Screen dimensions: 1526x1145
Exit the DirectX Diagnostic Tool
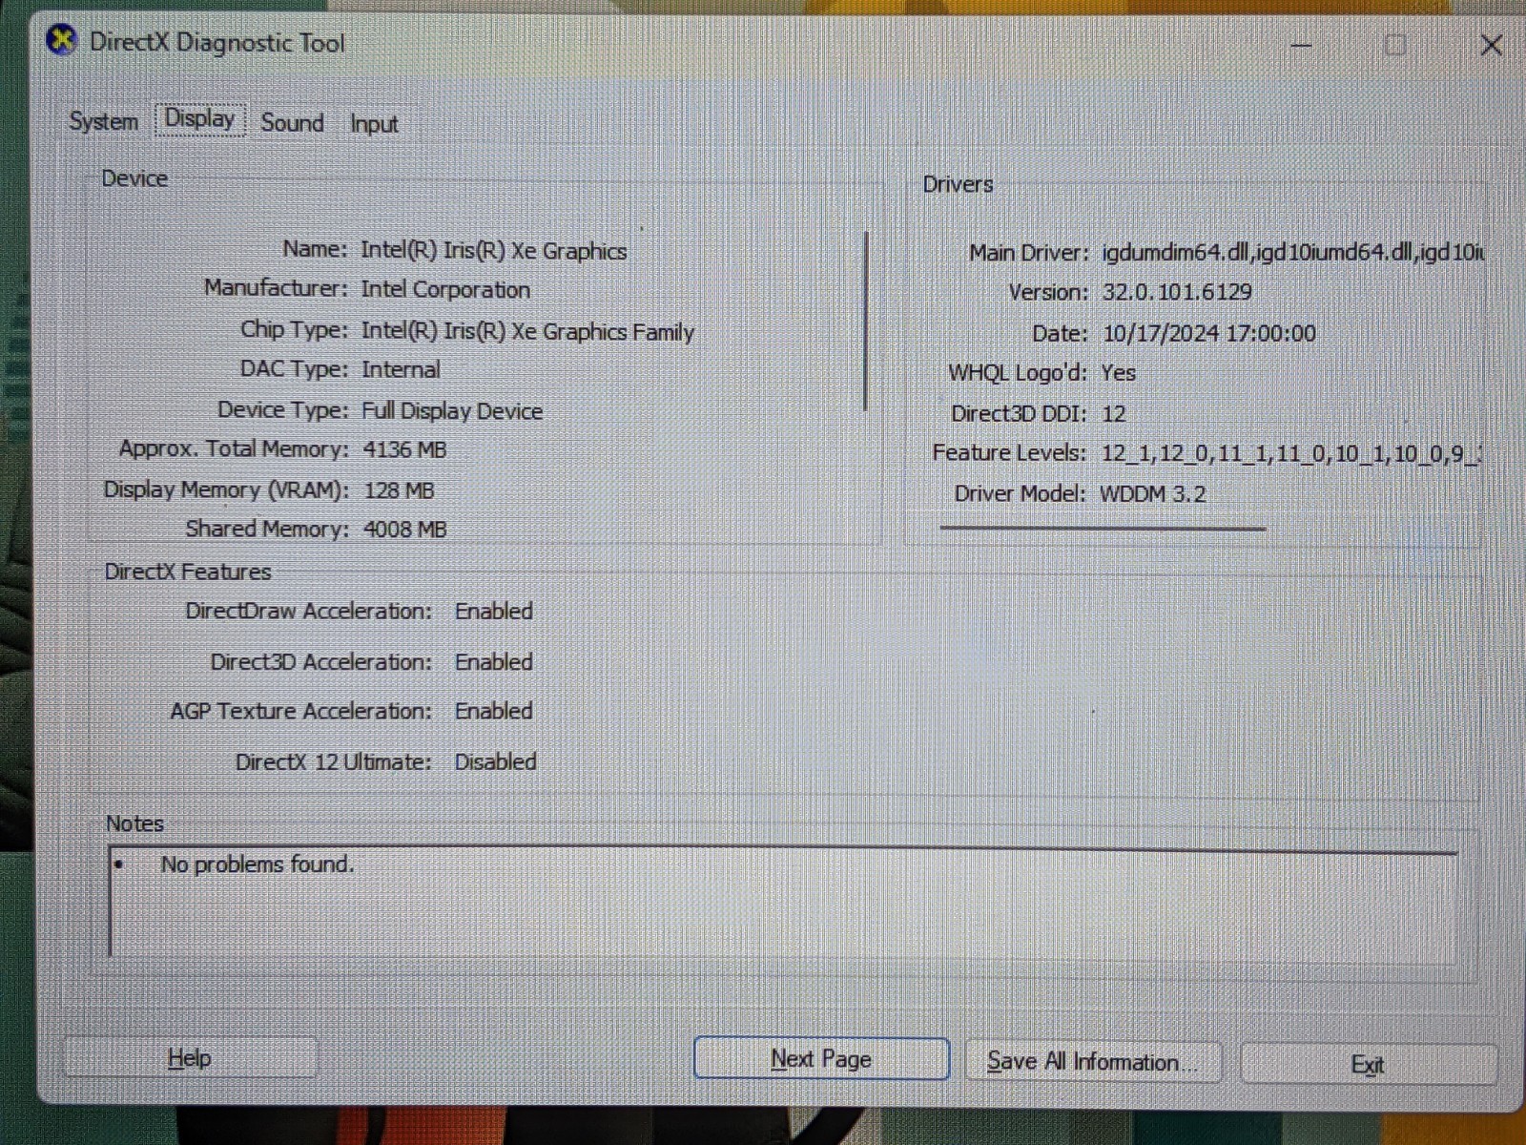click(1368, 1065)
